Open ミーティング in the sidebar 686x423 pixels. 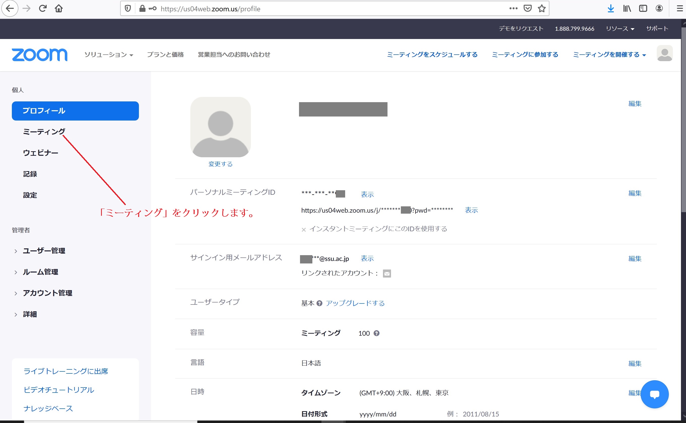(44, 132)
